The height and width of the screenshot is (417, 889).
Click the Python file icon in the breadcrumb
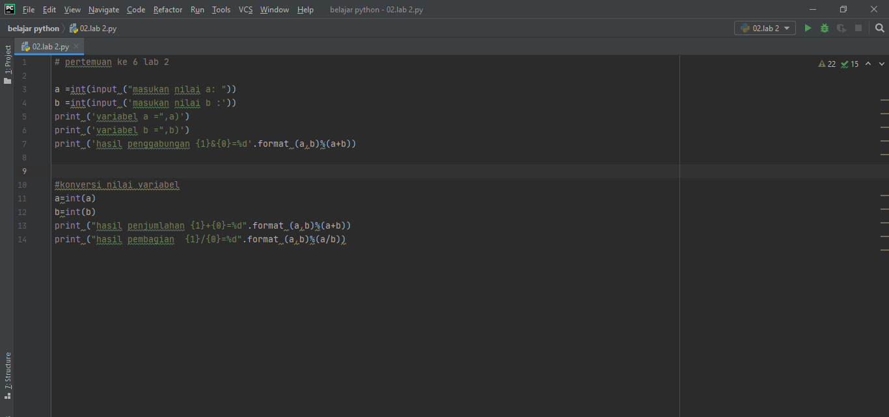tap(74, 28)
